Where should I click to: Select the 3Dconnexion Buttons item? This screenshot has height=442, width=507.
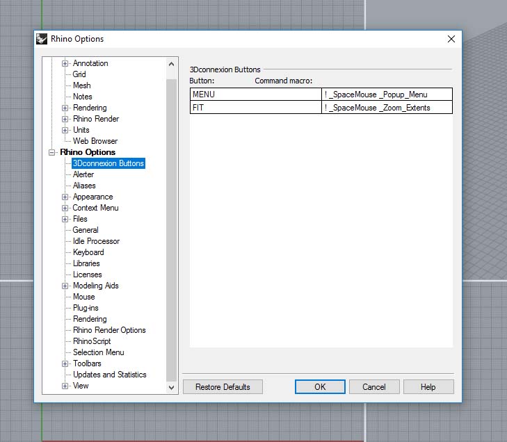point(108,163)
